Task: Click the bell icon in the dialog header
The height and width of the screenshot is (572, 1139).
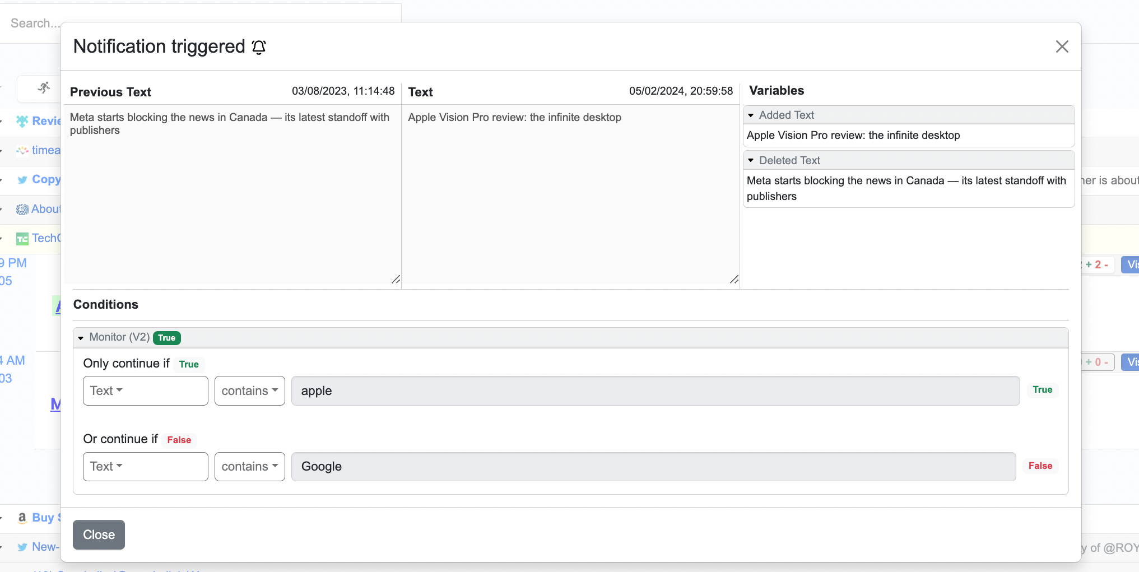Action: point(258,47)
